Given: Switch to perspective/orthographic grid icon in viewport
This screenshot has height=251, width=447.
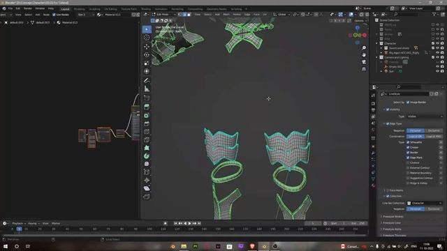Looking at the screenshot, I should point(364,69).
